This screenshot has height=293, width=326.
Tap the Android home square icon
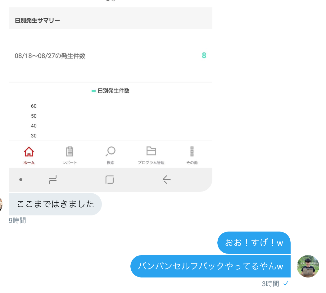point(110,179)
